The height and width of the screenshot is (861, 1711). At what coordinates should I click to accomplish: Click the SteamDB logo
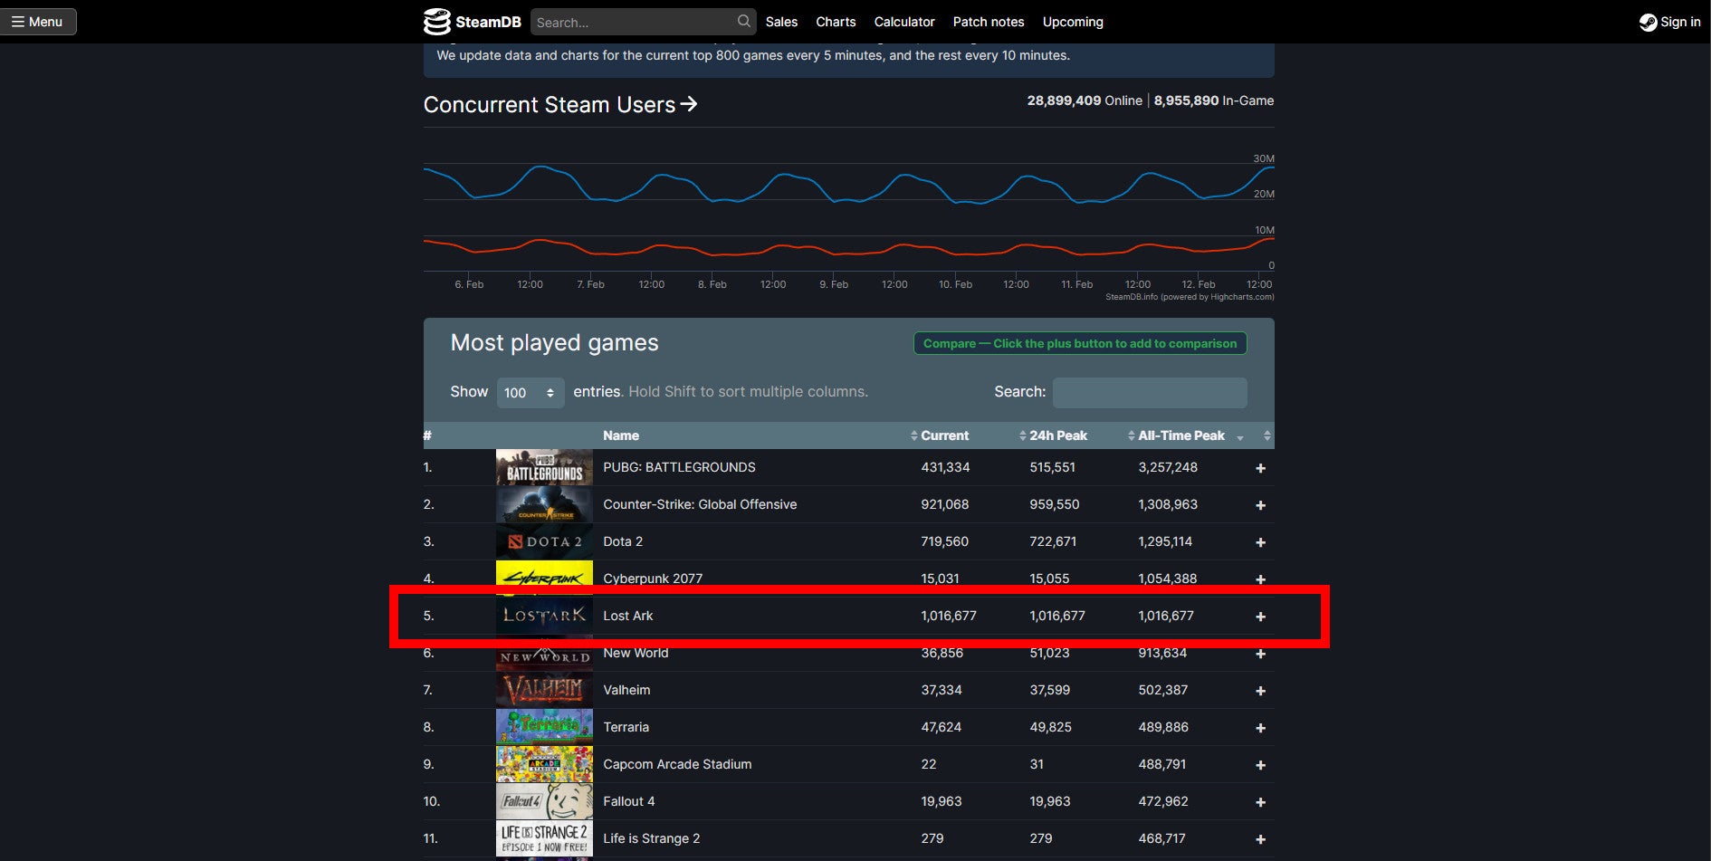tap(472, 22)
